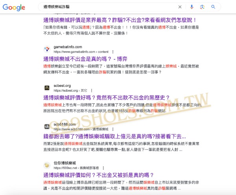This screenshot has height=195, width=236.
Task: Open result 錢都跑去哪了?通博娛樂城騙取上億元是真的嗎?
Action: 114,136
